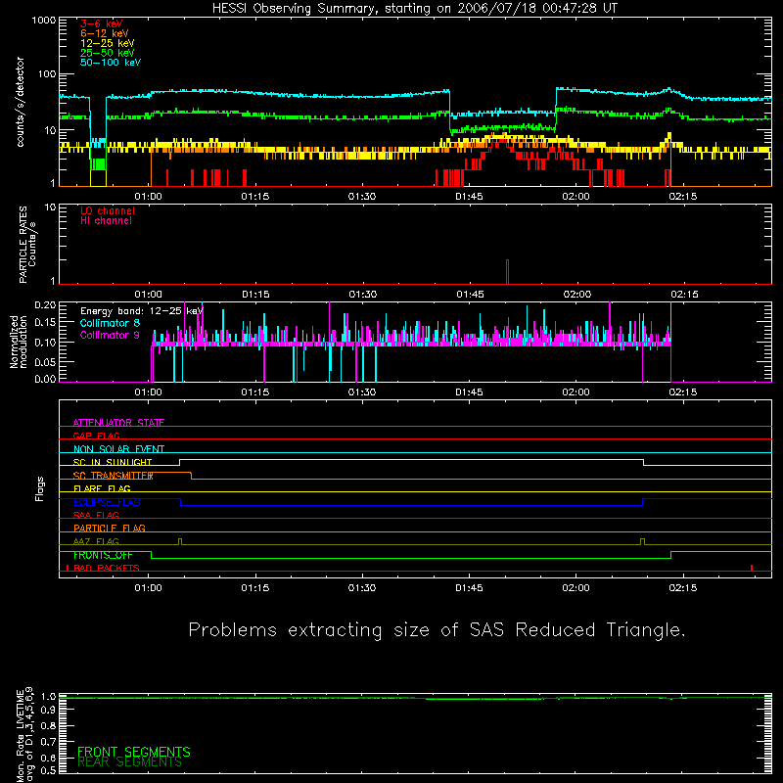
Task: Select the 12-25 keV legend label
Action: [107, 43]
